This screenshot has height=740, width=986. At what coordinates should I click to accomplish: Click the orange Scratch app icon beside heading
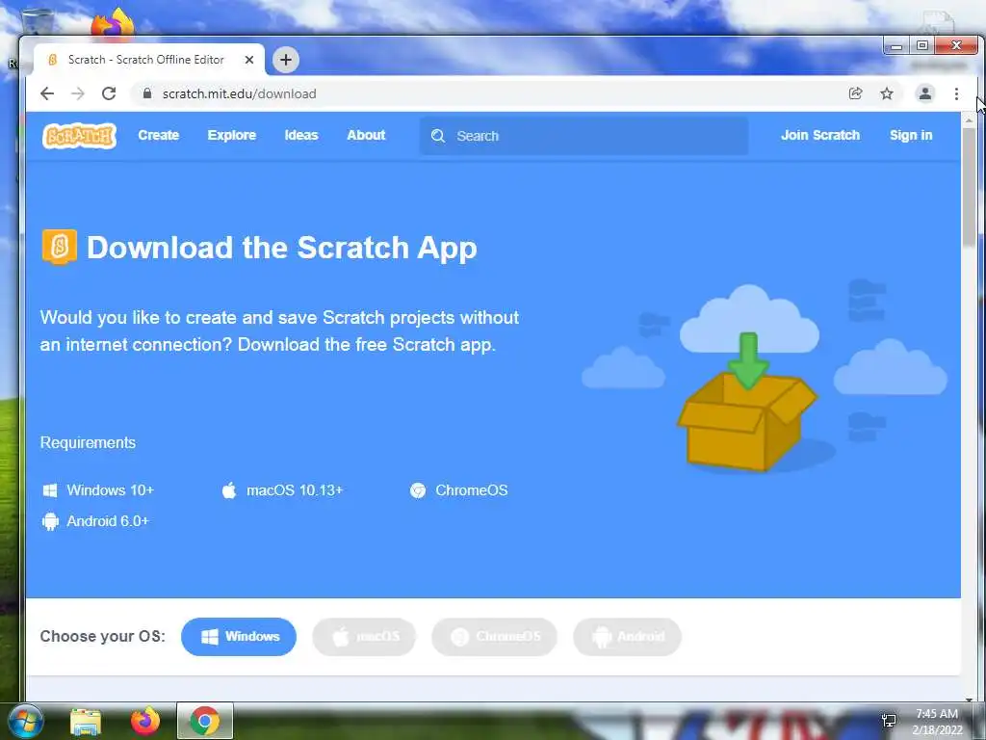pyautogui.click(x=59, y=247)
